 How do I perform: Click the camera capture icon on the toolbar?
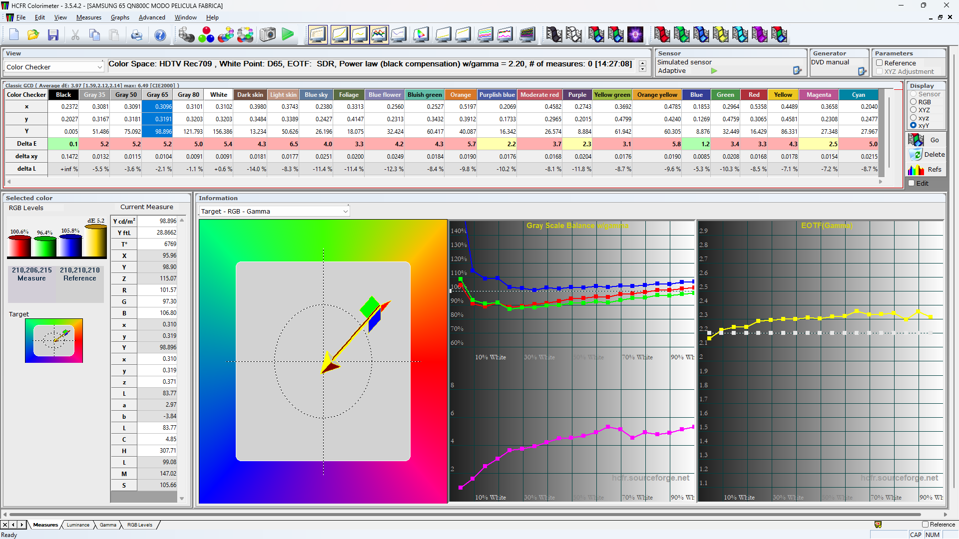(x=267, y=34)
